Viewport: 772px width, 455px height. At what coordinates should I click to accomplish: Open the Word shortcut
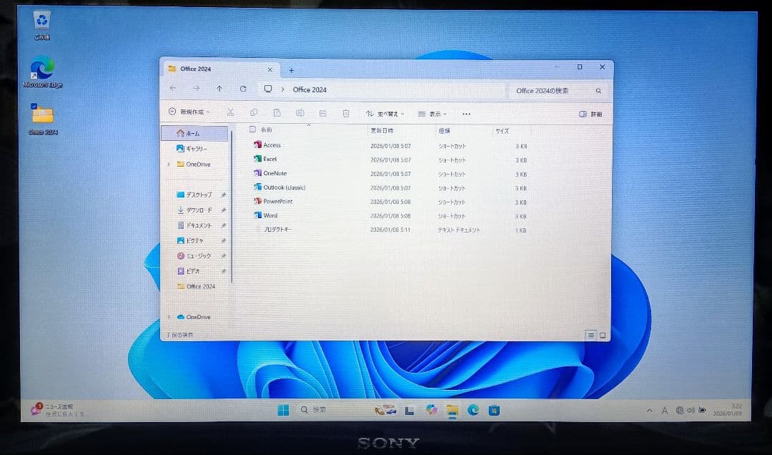click(x=267, y=215)
